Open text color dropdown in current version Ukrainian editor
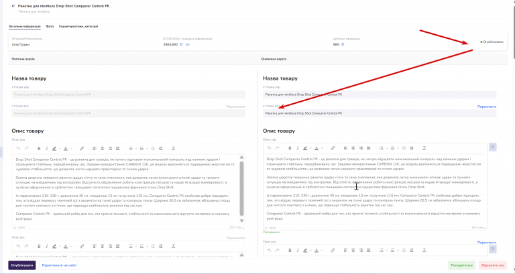 click(x=71, y=148)
